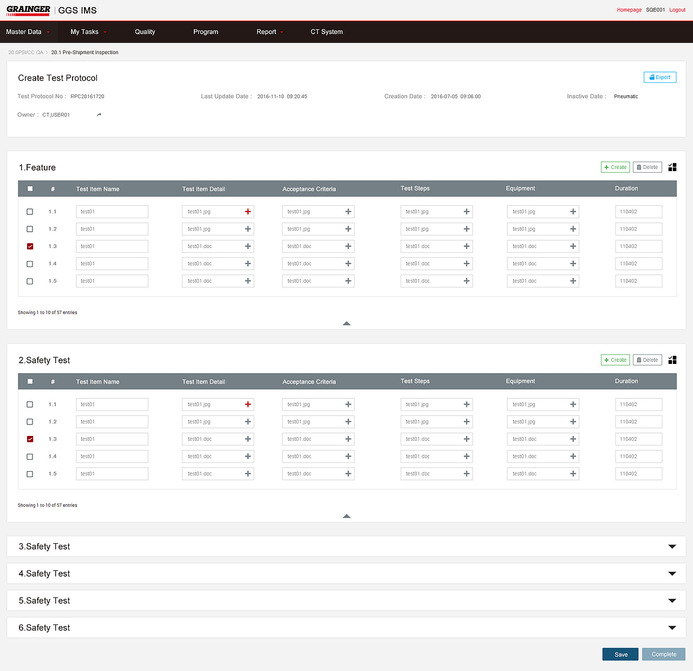
Task: Click the plus icon in Safety Test row 1.5 Test Item Detail
Action: pyautogui.click(x=248, y=474)
